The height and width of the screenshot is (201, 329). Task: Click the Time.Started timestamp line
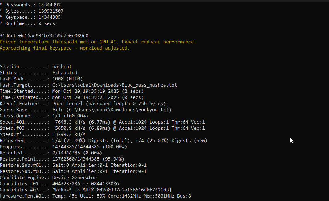[x=72, y=91]
